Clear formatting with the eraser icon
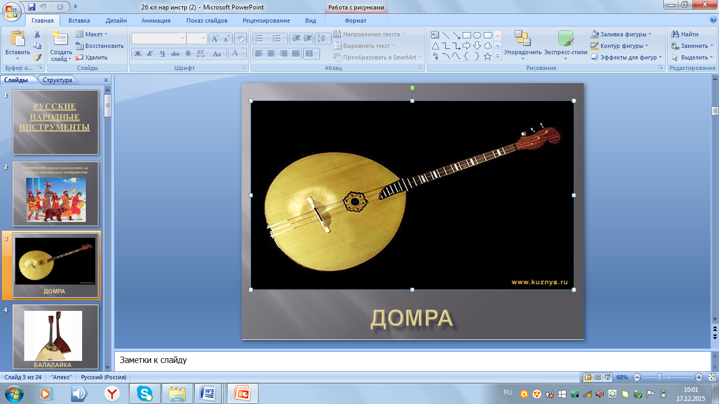Screen dimensions: 719x404 click(241, 38)
